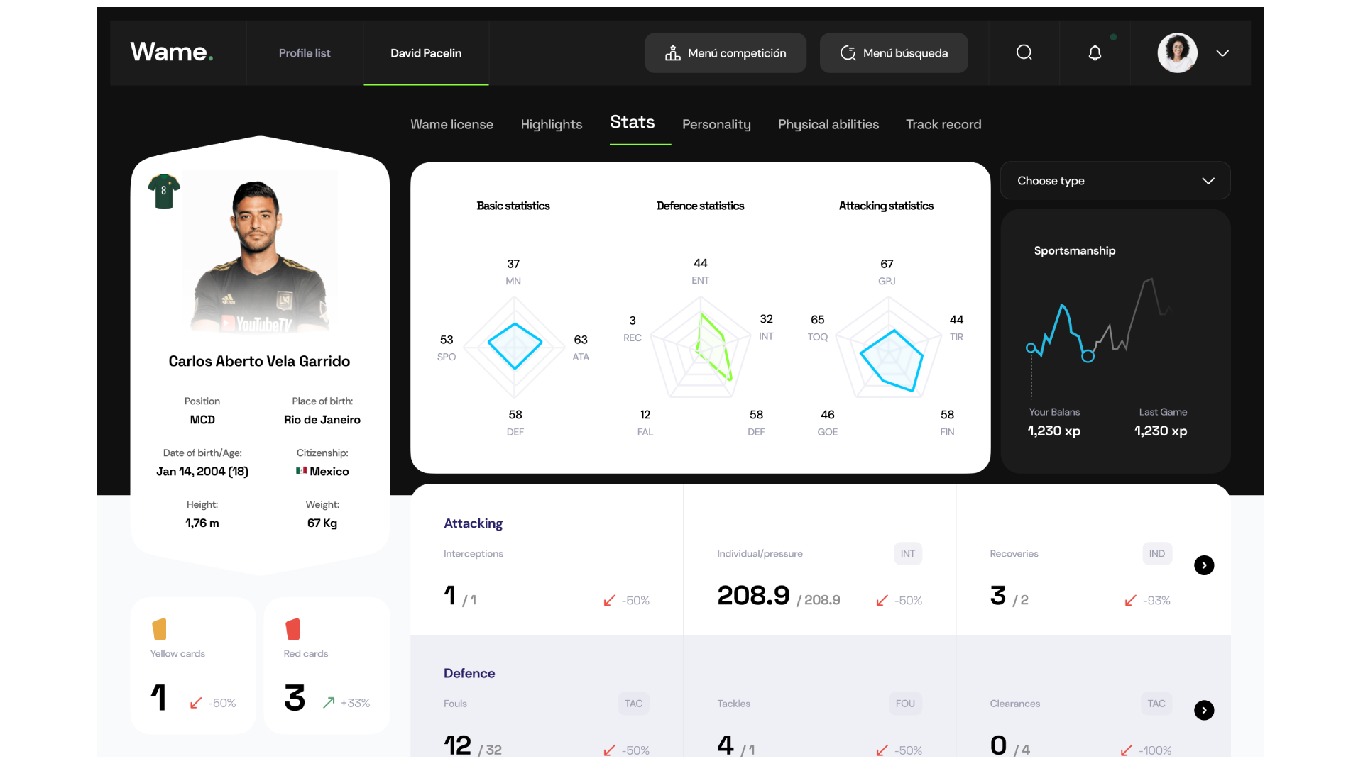Click the 37 MN value on basic chart

(513, 264)
